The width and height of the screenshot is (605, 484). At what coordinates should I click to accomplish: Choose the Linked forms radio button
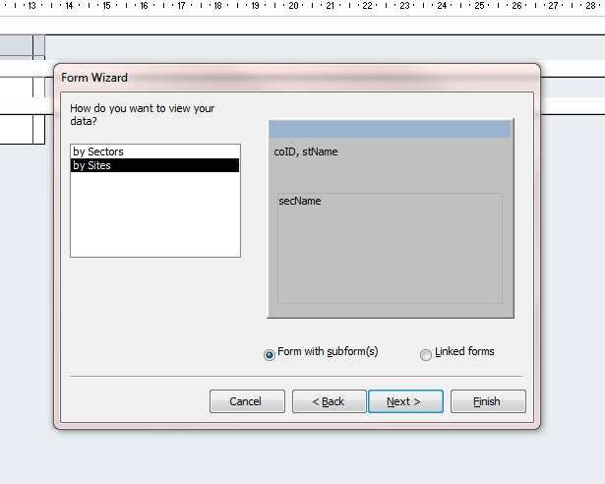426,354
